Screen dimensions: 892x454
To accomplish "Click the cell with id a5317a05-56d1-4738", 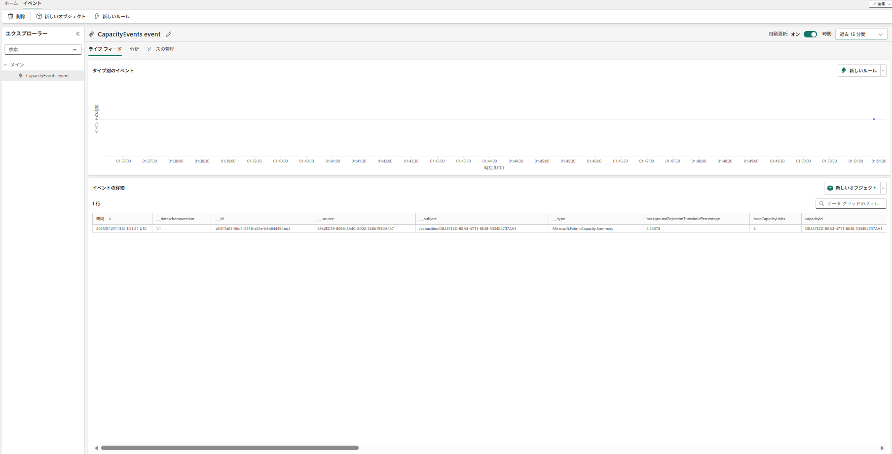I will point(263,228).
